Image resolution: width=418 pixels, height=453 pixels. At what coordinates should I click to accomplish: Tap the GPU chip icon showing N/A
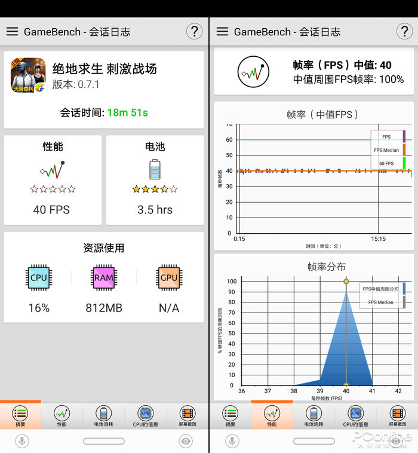click(169, 277)
